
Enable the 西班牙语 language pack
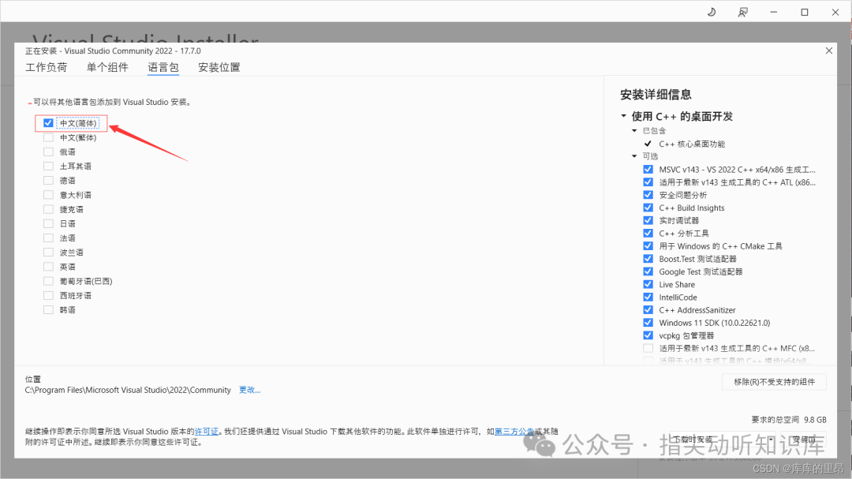click(x=48, y=296)
